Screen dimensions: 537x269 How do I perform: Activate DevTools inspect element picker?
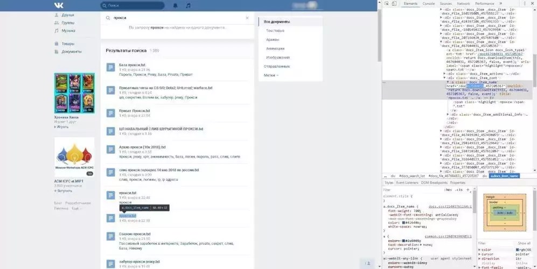pos(387,3)
